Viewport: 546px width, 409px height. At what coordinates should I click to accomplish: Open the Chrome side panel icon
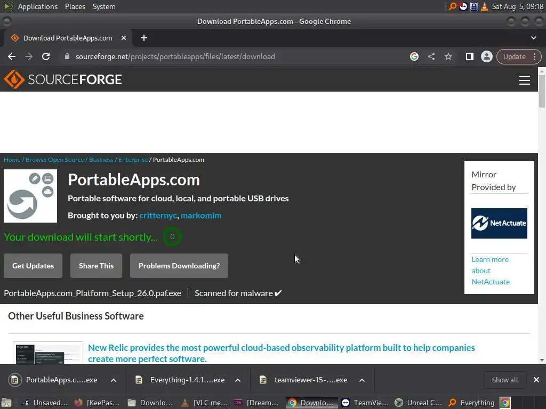tap(469, 56)
